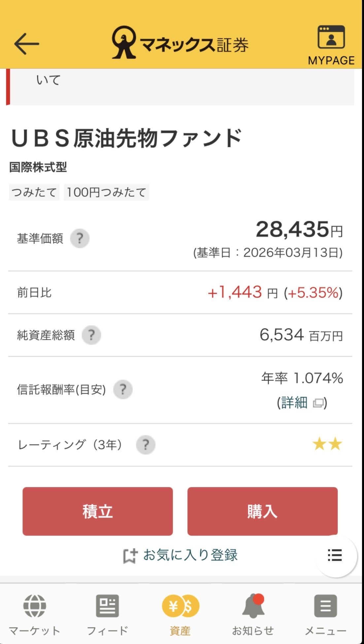Tap the Monex Securities logo

click(x=180, y=43)
